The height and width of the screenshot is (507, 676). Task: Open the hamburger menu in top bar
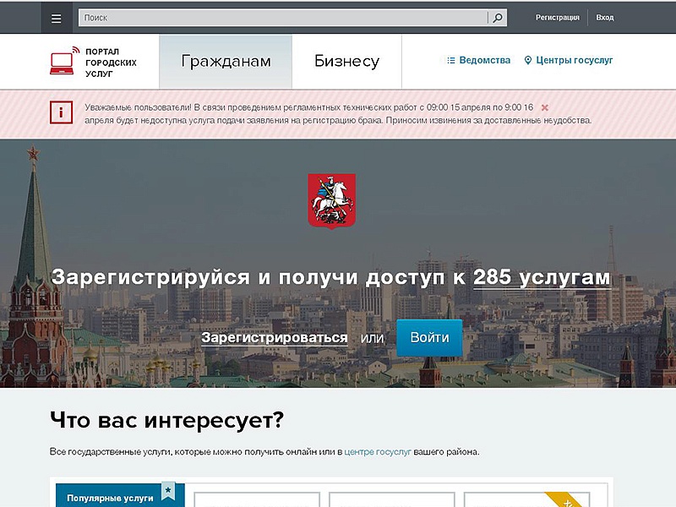pyautogui.click(x=57, y=17)
